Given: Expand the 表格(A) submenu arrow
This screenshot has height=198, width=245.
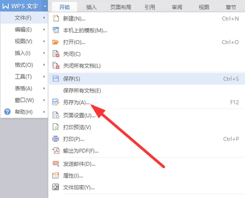Looking at the screenshot, I should coord(44,88).
